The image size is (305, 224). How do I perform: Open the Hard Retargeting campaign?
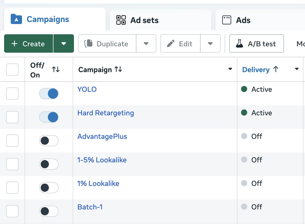tap(106, 113)
